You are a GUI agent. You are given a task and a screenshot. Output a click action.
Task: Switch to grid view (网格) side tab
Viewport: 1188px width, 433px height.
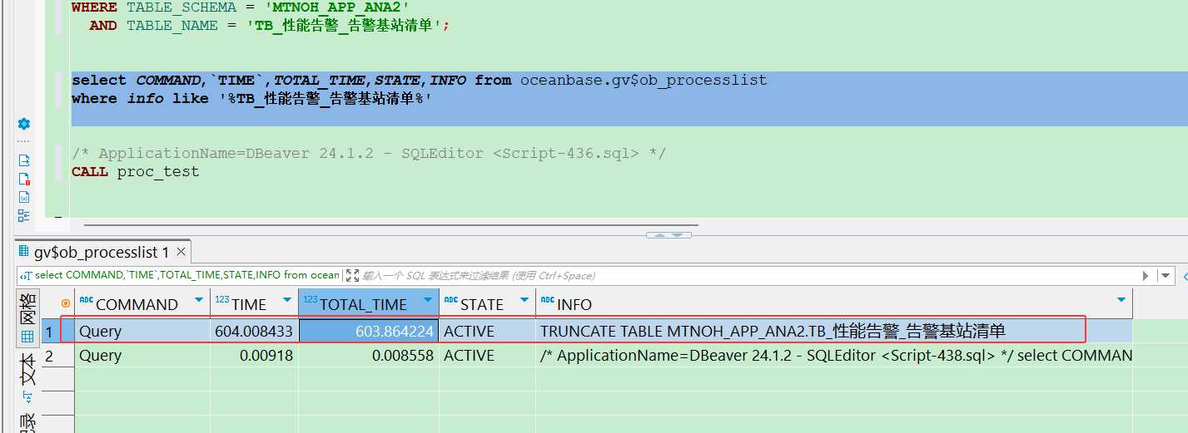[27, 318]
